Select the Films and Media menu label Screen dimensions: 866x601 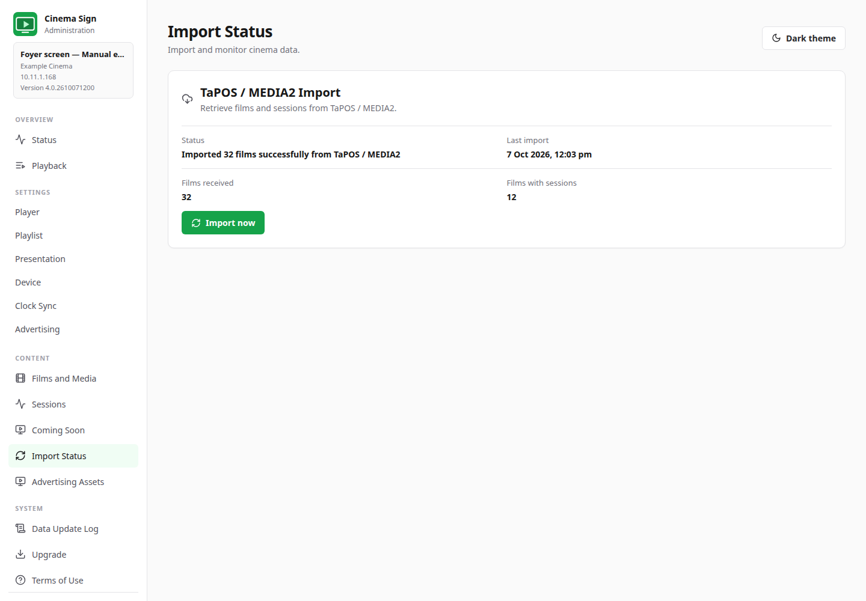64,379
